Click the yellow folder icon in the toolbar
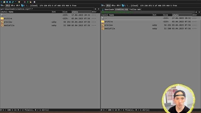 pos(30,2)
